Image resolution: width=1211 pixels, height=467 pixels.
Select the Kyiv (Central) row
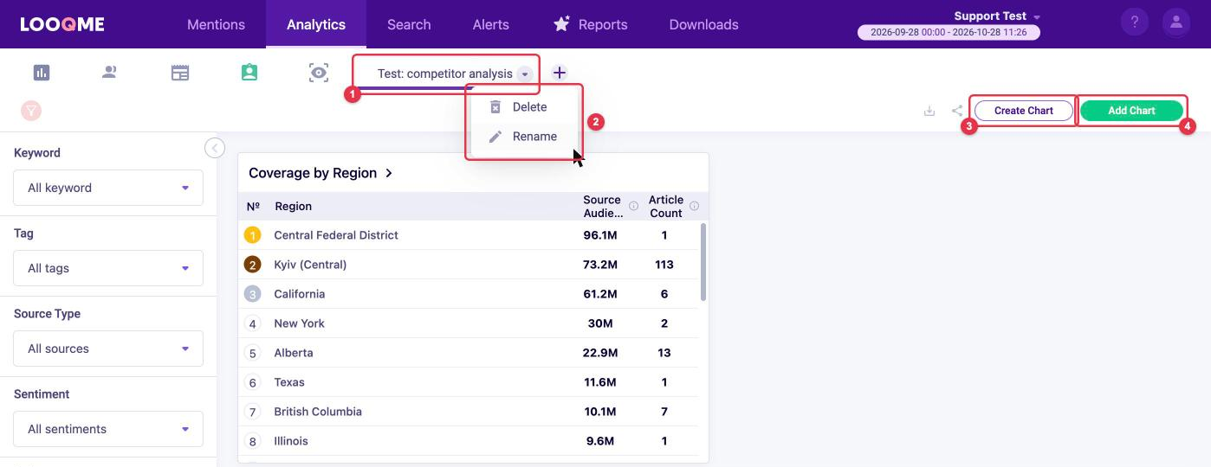click(x=468, y=265)
